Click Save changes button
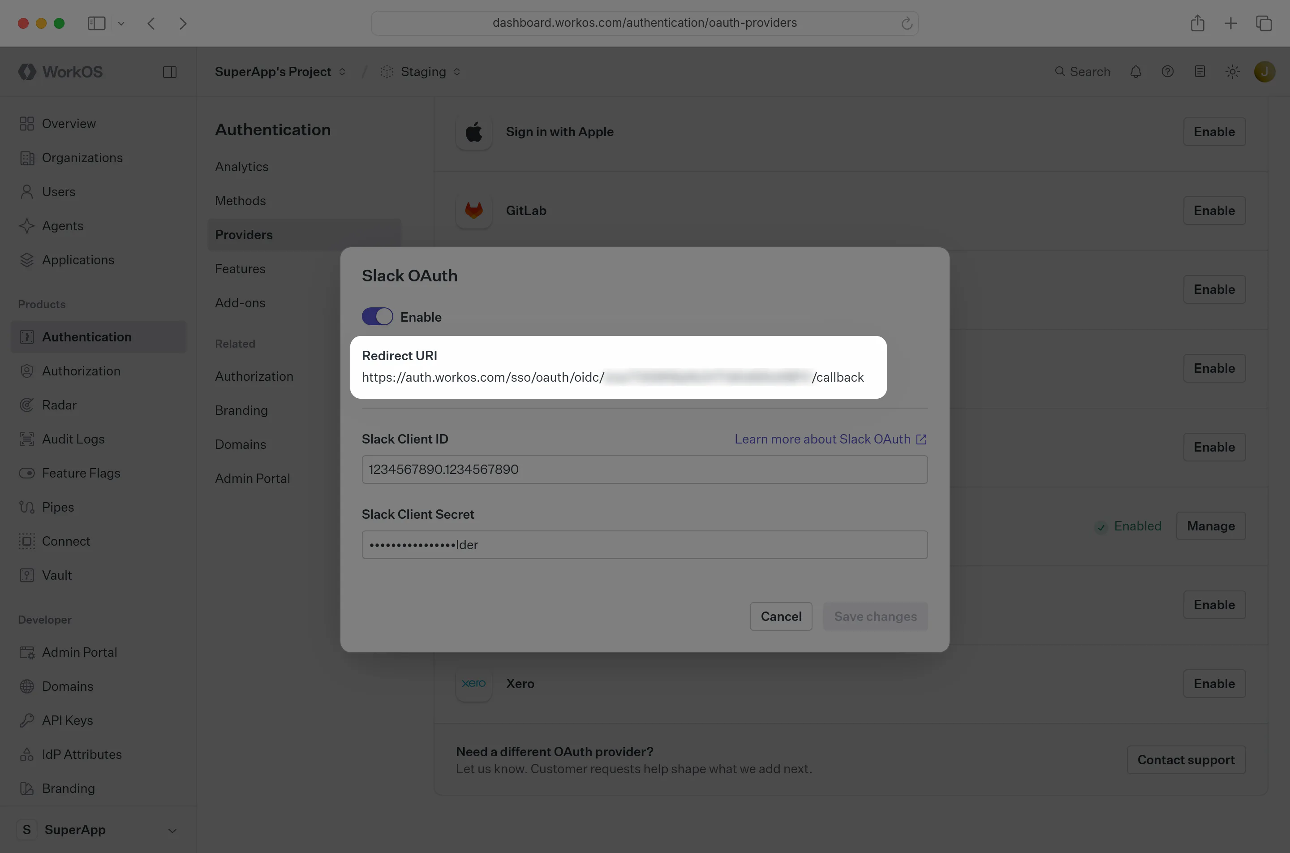 875,616
